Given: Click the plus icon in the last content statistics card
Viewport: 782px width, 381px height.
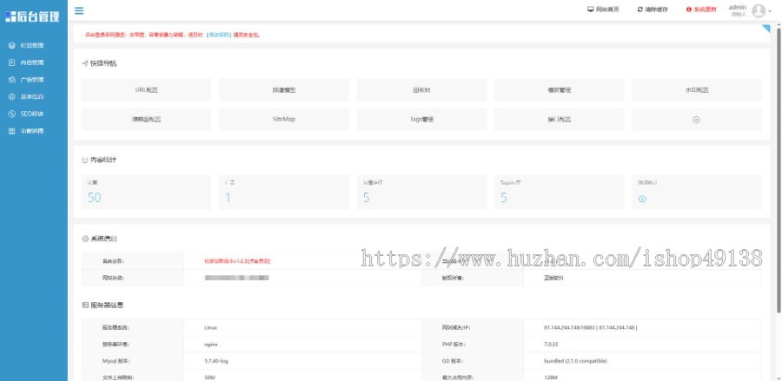Looking at the screenshot, I should click(642, 199).
